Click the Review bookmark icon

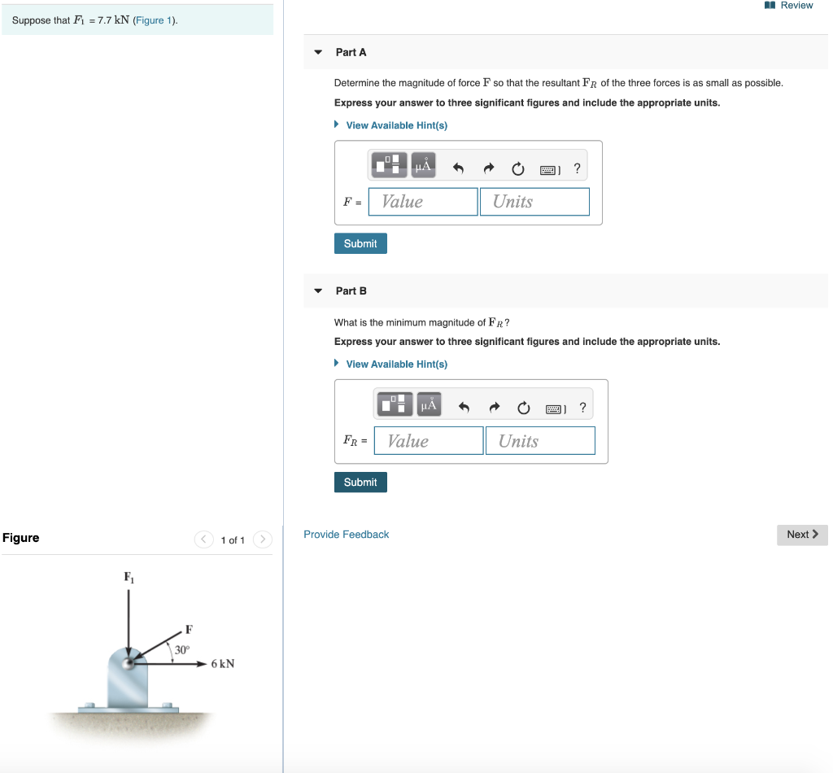click(x=768, y=5)
